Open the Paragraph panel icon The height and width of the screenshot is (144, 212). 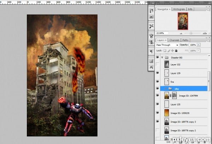click(151, 51)
